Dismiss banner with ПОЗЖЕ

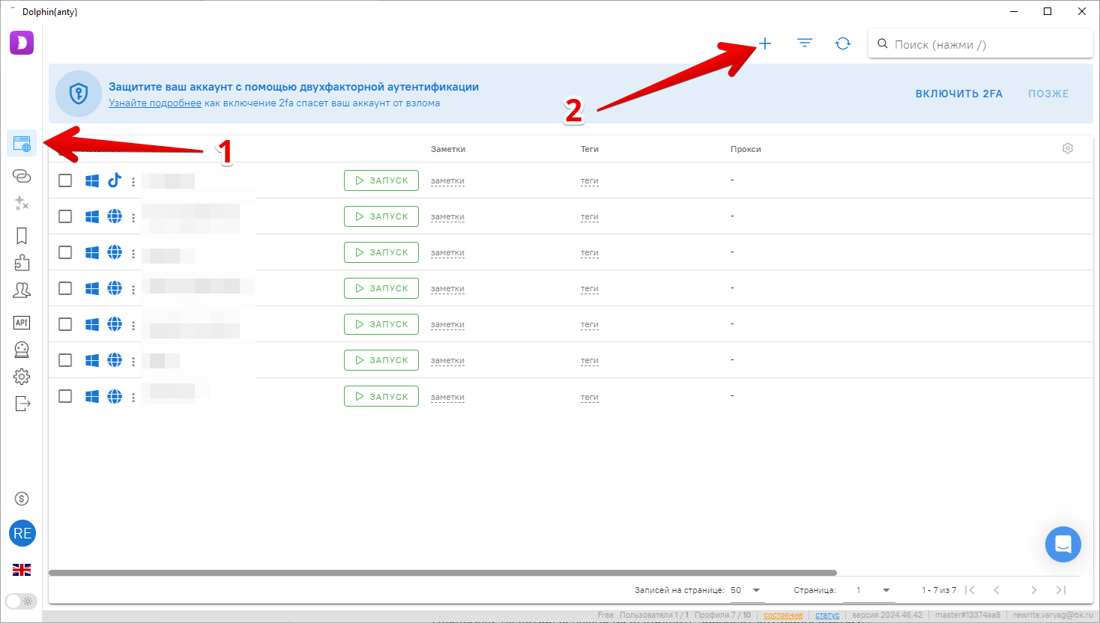click(1048, 94)
